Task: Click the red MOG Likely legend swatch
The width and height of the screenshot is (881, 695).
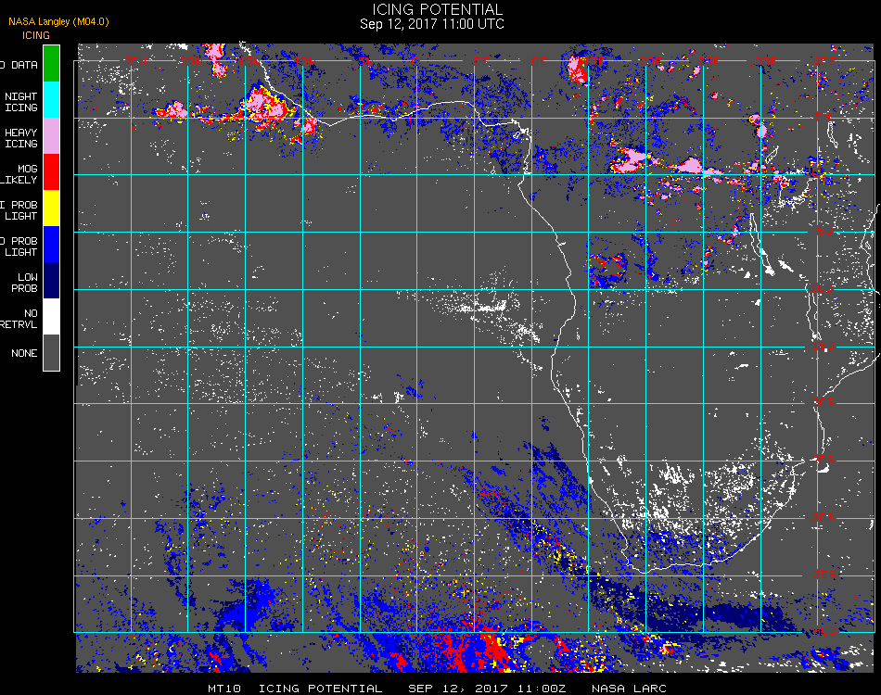Action: point(51,172)
